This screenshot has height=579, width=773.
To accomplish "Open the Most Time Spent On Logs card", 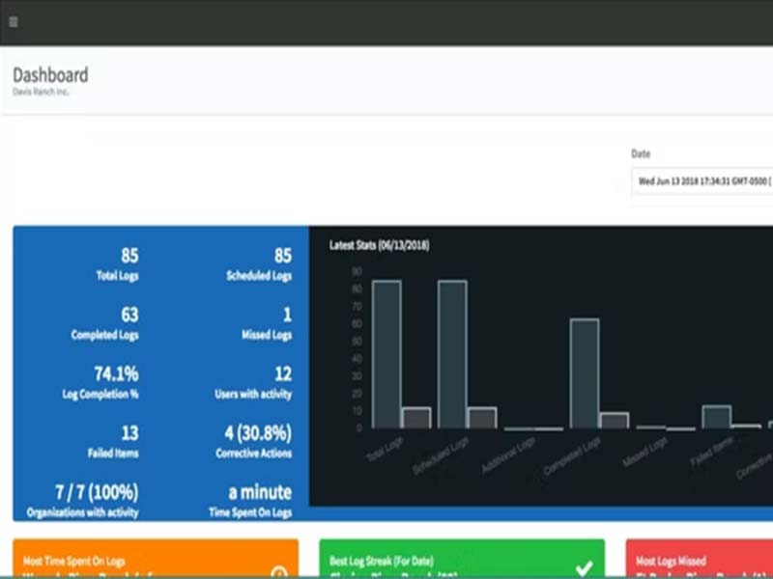I will [156, 559].
